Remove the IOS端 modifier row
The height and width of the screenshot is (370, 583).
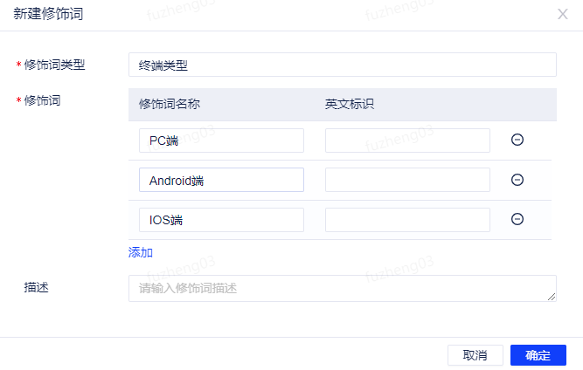[x=517, y=219]
